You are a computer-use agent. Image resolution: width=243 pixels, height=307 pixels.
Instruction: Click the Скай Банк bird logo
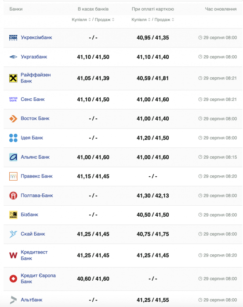pos(13,234)
